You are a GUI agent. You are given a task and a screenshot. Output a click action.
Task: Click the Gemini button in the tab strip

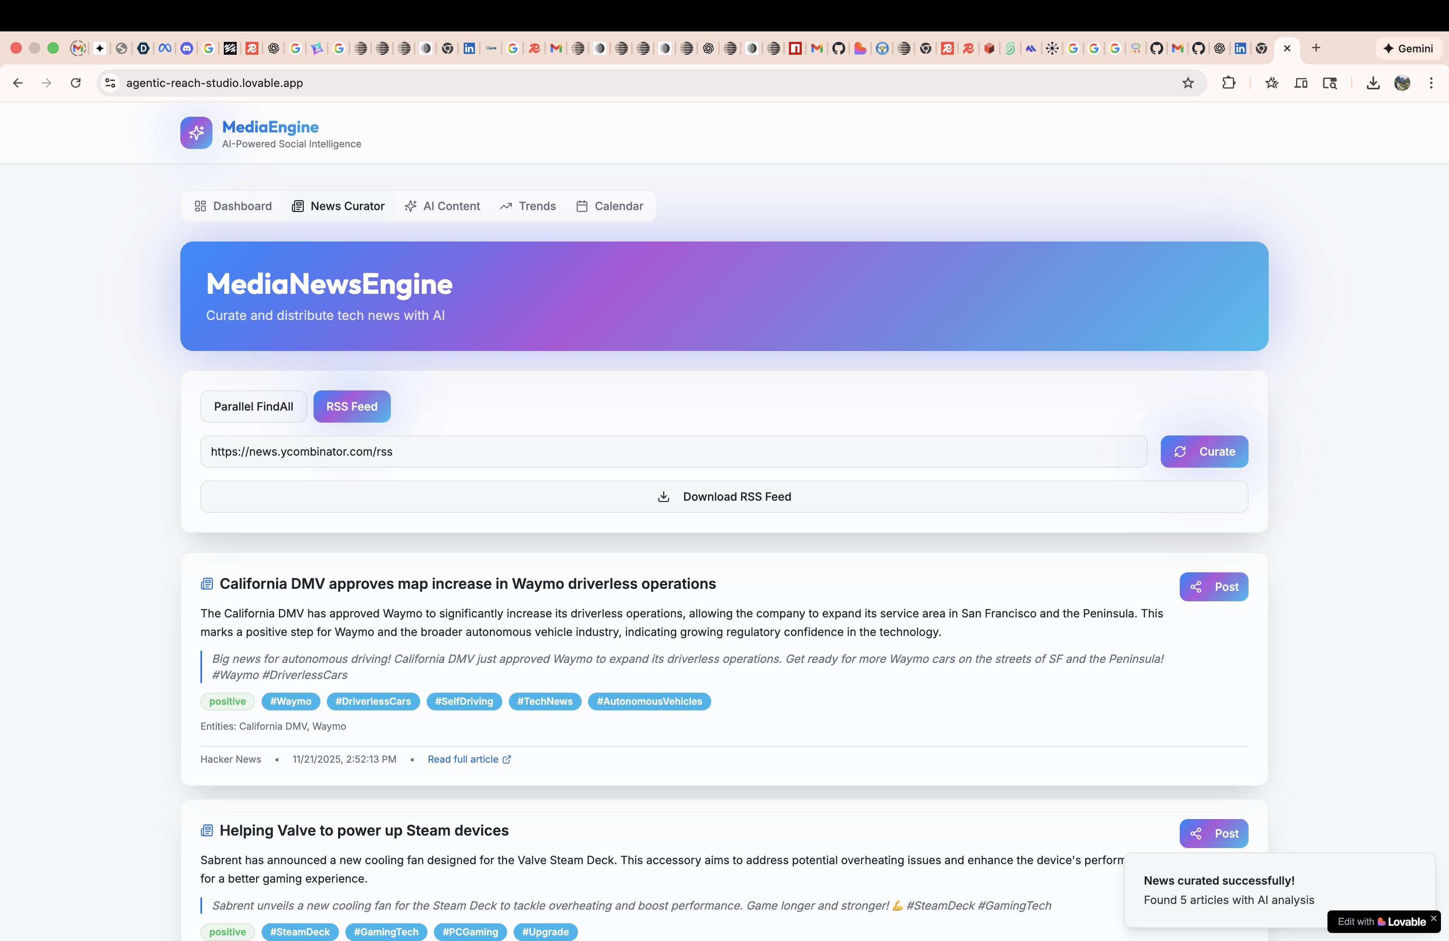tap(1408, 48)
